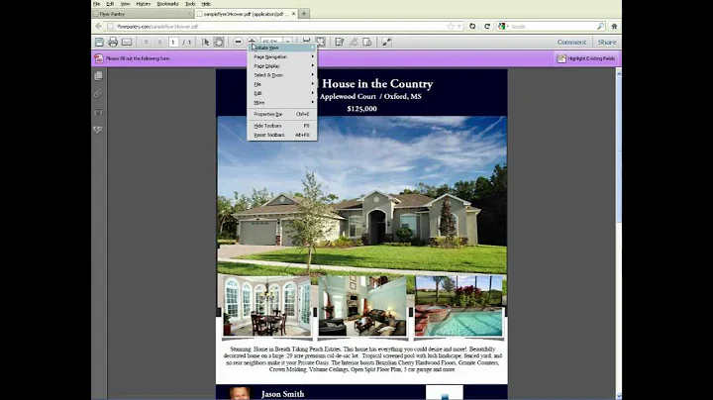The width and height of the screenshot is (713, 400).
Task: Click the browser Home icon
Action: pyautogui.click(x=614, y=27)
